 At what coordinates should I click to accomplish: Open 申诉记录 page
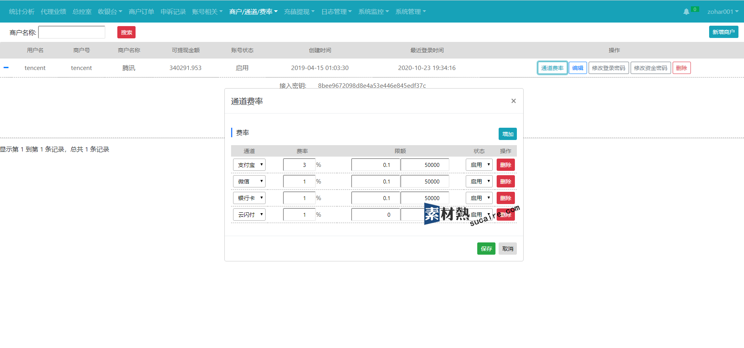coord(173,12)
